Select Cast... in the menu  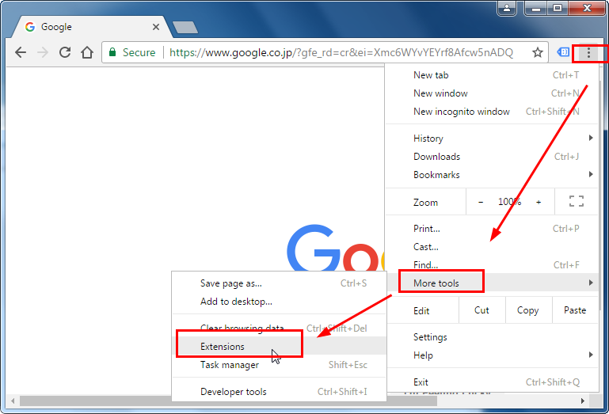(492, 247)
